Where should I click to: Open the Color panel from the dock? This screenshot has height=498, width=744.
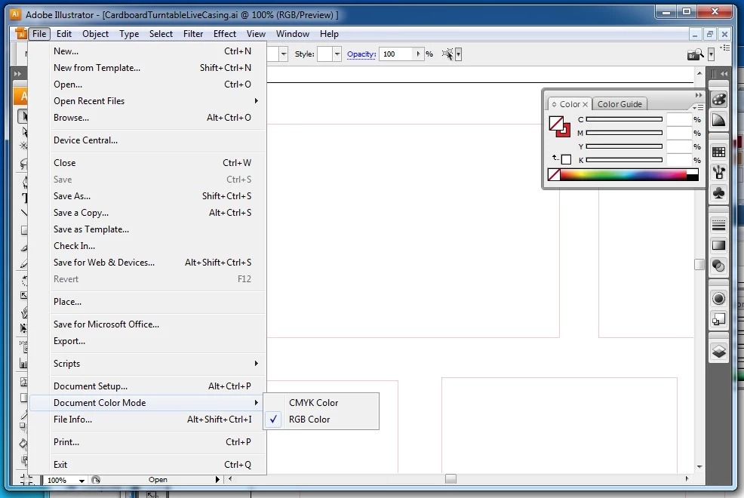[x=718, y=100]
